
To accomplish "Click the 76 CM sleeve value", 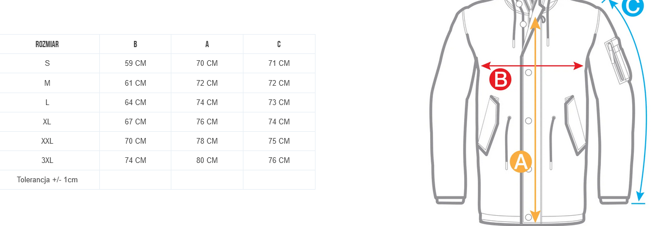I will (279, 160).
